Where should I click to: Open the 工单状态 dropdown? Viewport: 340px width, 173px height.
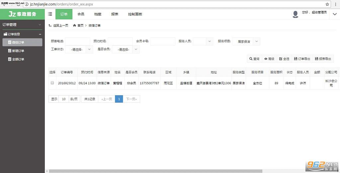tap(79, 49)
